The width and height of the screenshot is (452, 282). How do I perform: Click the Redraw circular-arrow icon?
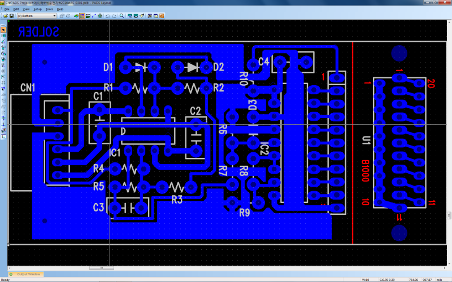pyautogui.click(x=136, y=16)
